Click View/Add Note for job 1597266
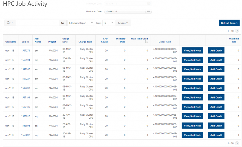This screenshot has width=242, height=147. [192, 69]
